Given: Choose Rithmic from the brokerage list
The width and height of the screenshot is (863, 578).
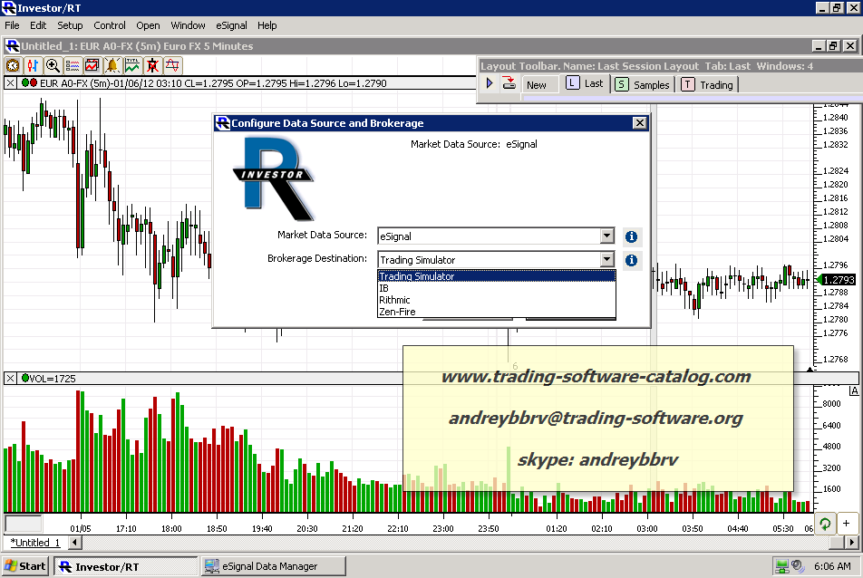Looking at the screenshot, I should pos(395,300).
